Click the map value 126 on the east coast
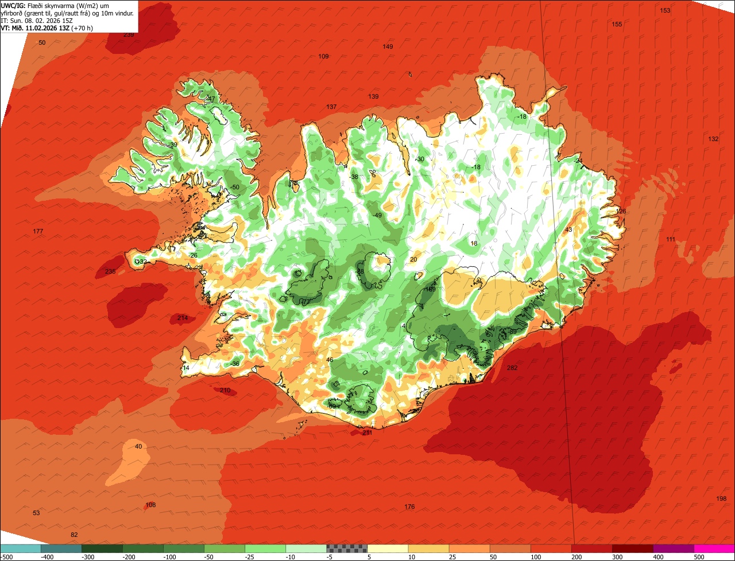Screen dimensions: 735x561 621,211
